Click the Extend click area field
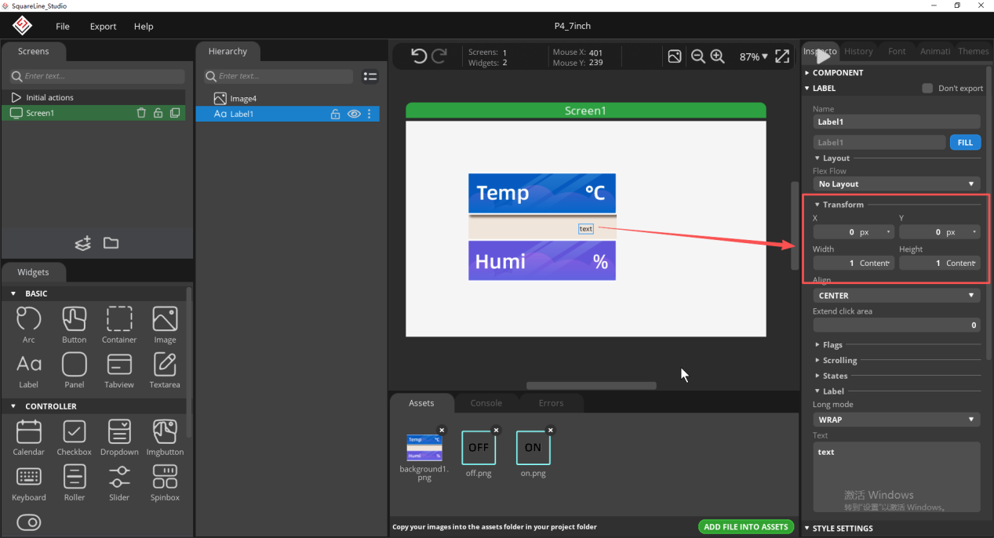The width and height of the screenshot is (994, 538). click(897, 325)
